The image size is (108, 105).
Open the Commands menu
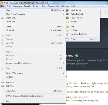[x=53, y=6]
